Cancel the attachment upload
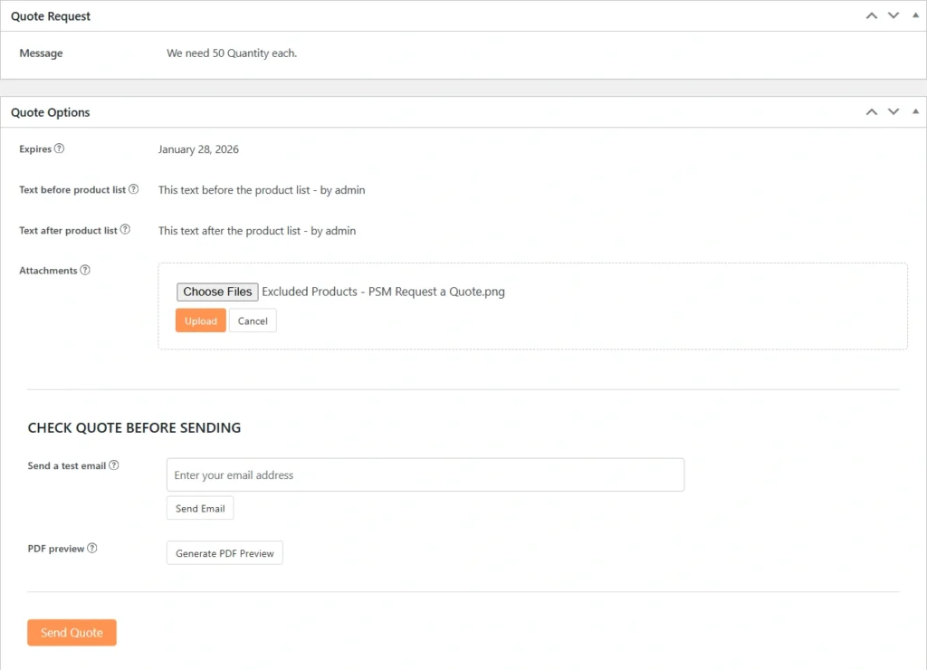This screenshot has width=927, height=670. tap(253, 321)
